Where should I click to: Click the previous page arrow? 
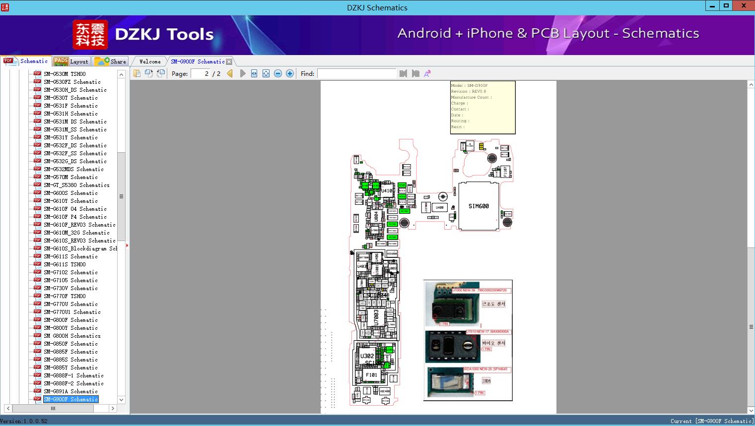coord(230,73)
